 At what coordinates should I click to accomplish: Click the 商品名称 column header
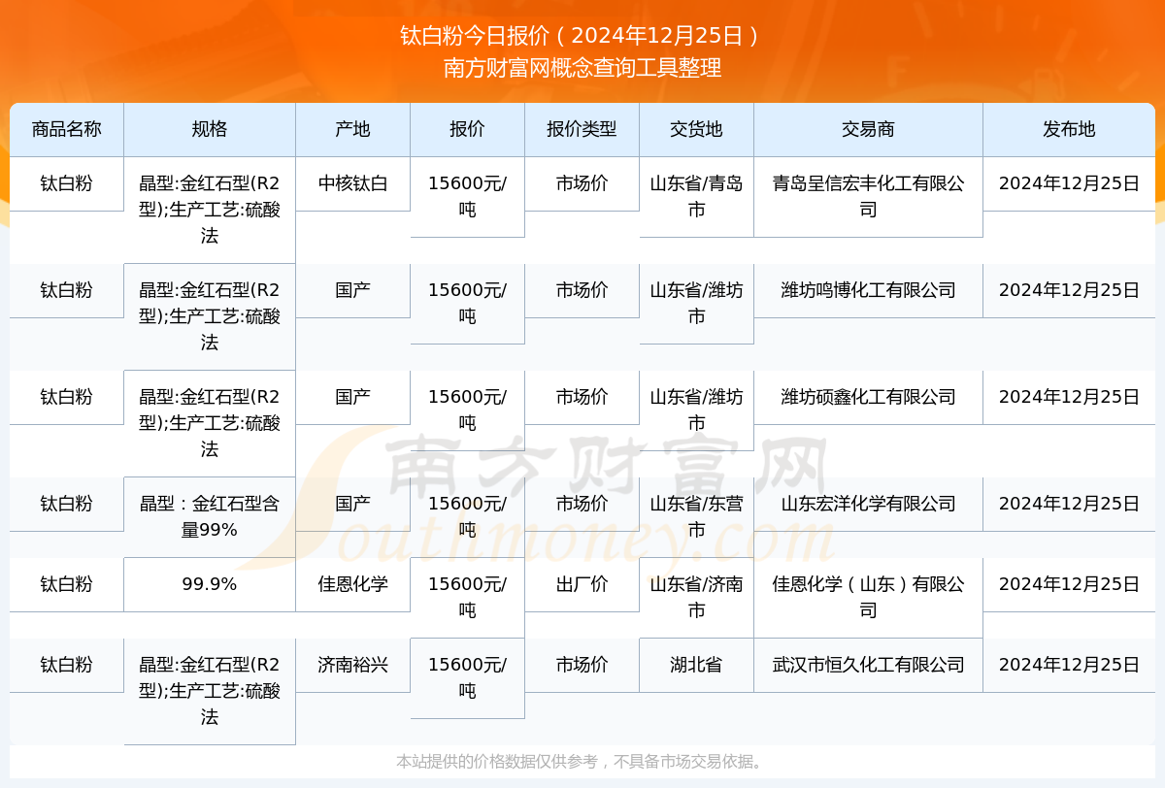(66, 129)
